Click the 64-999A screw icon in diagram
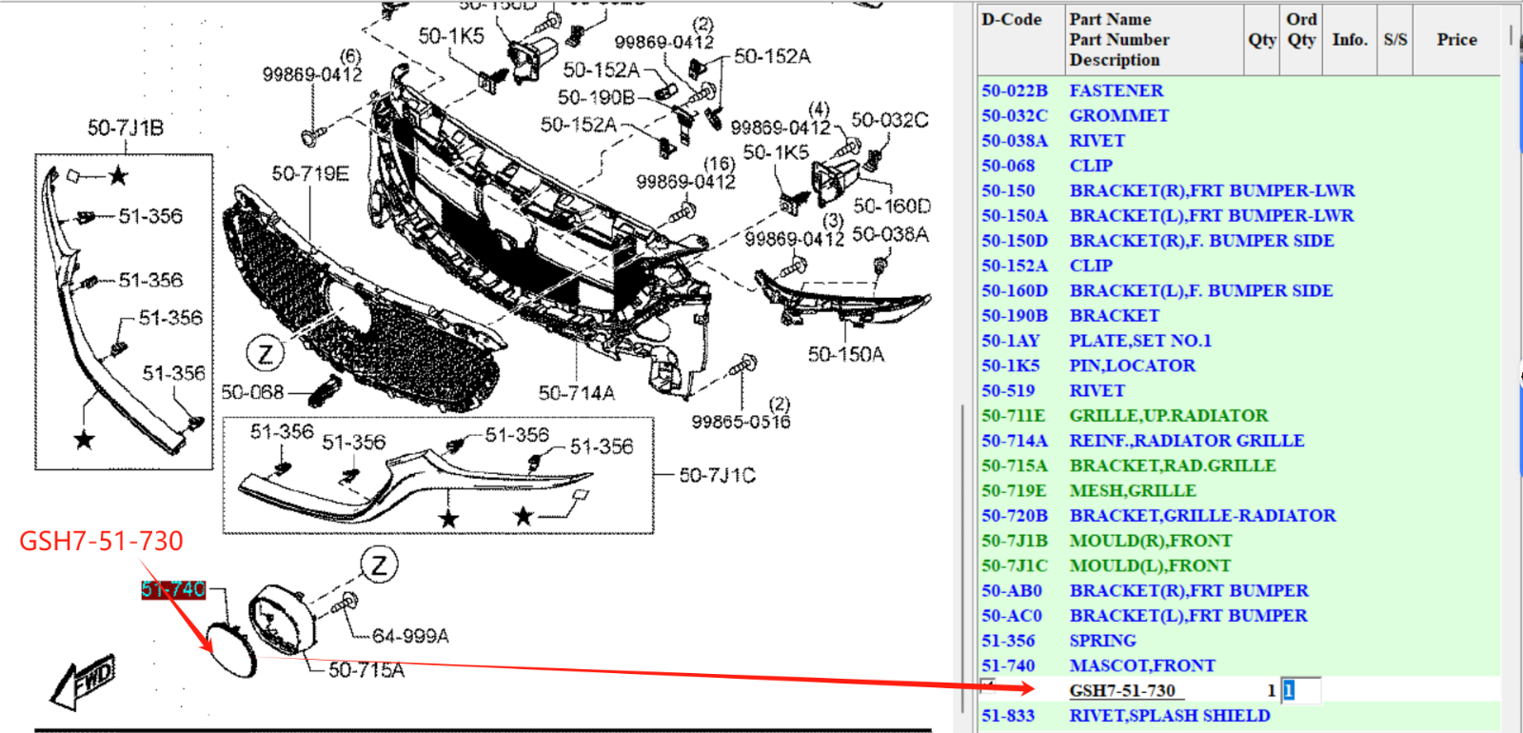1523x733 pixels. [x=346, y=602]
